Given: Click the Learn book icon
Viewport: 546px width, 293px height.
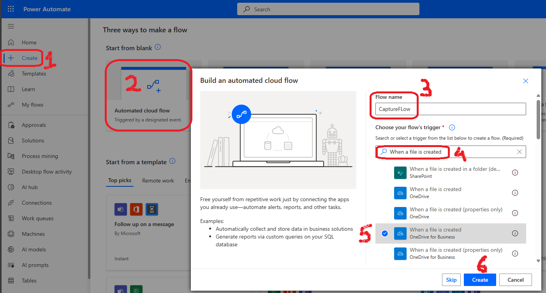Looking at the screenshot, I should click(x=11, y=89).
